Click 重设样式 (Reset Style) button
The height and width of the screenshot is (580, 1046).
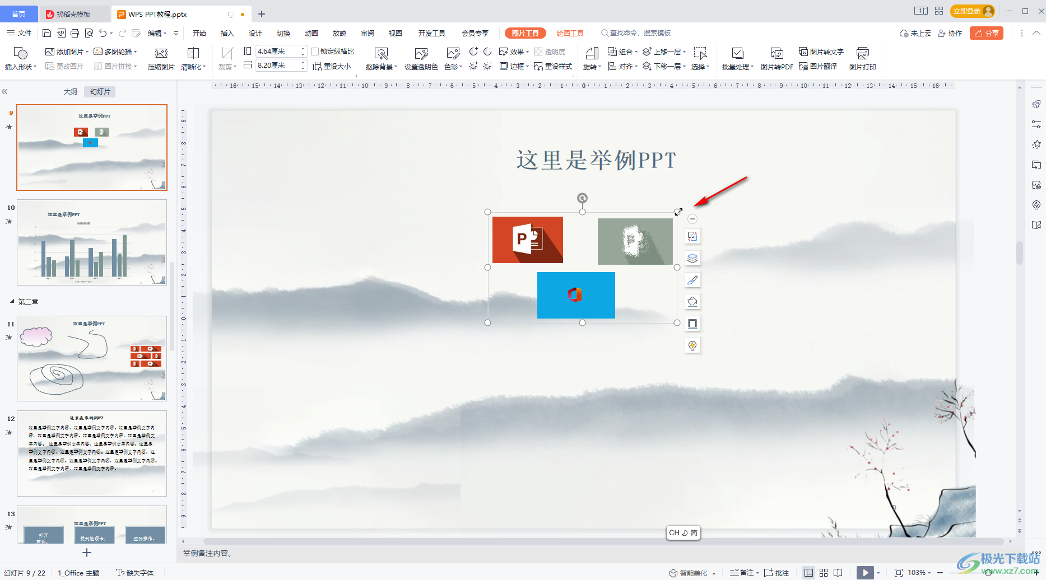click(553, 66)
